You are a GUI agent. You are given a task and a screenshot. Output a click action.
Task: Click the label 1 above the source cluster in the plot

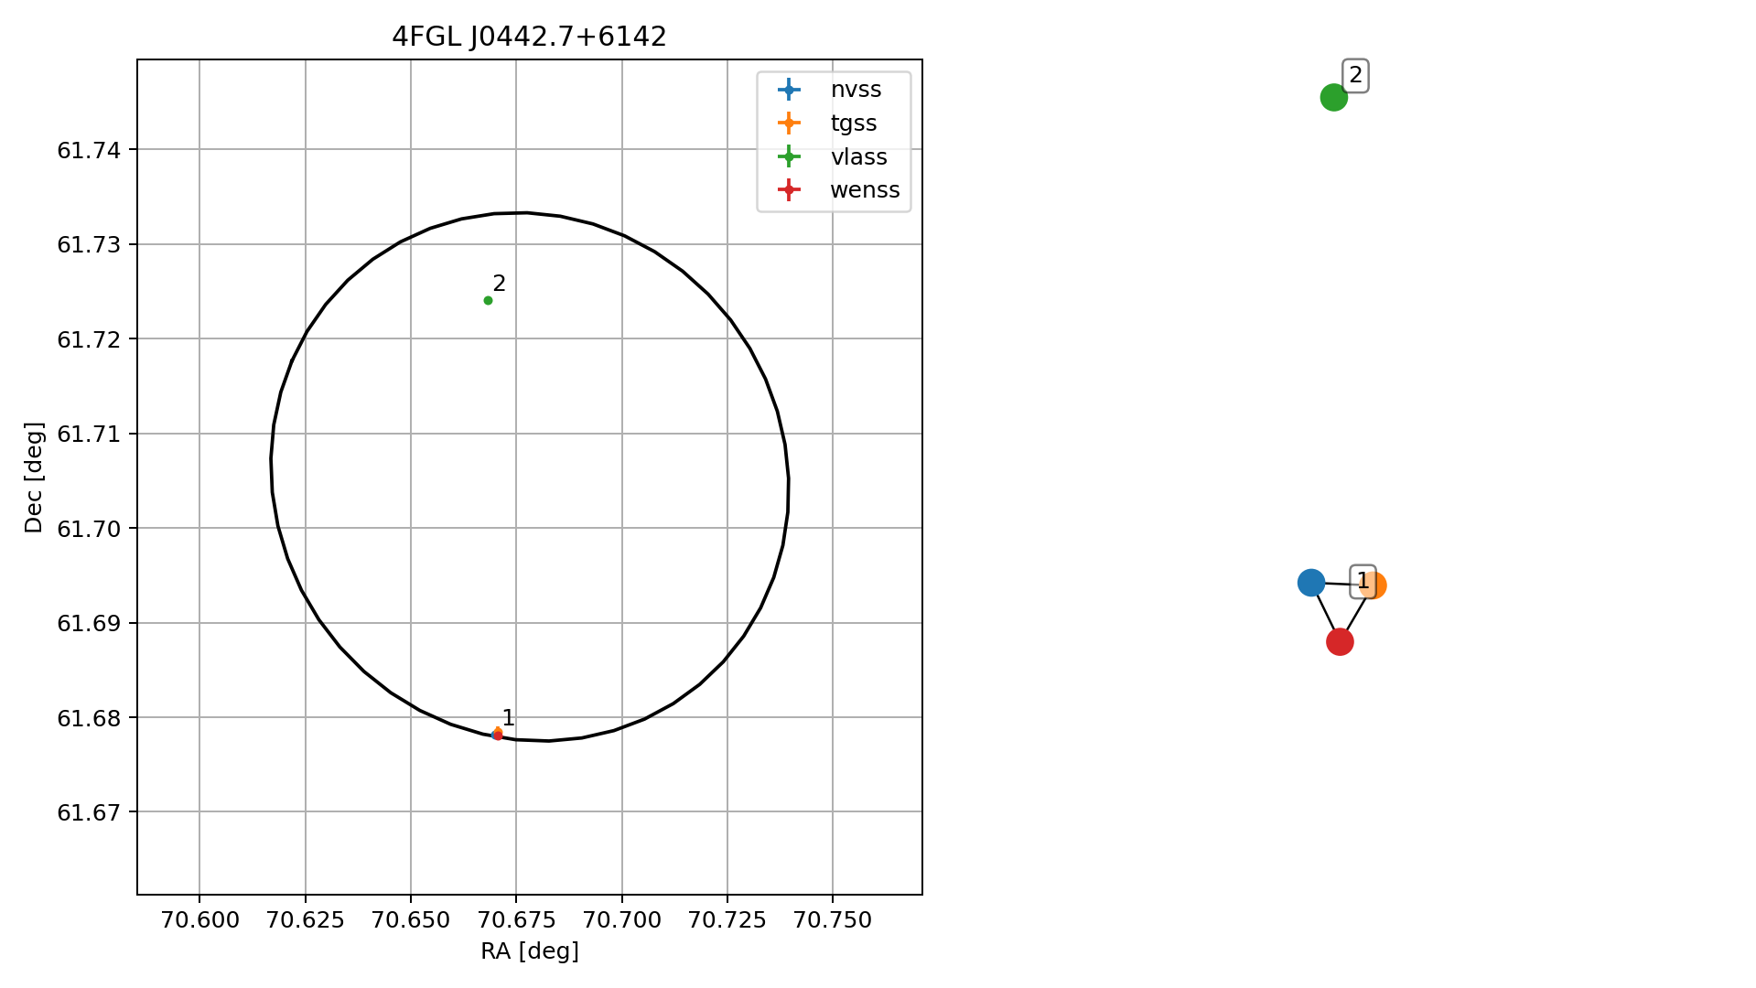coord(509,718)
